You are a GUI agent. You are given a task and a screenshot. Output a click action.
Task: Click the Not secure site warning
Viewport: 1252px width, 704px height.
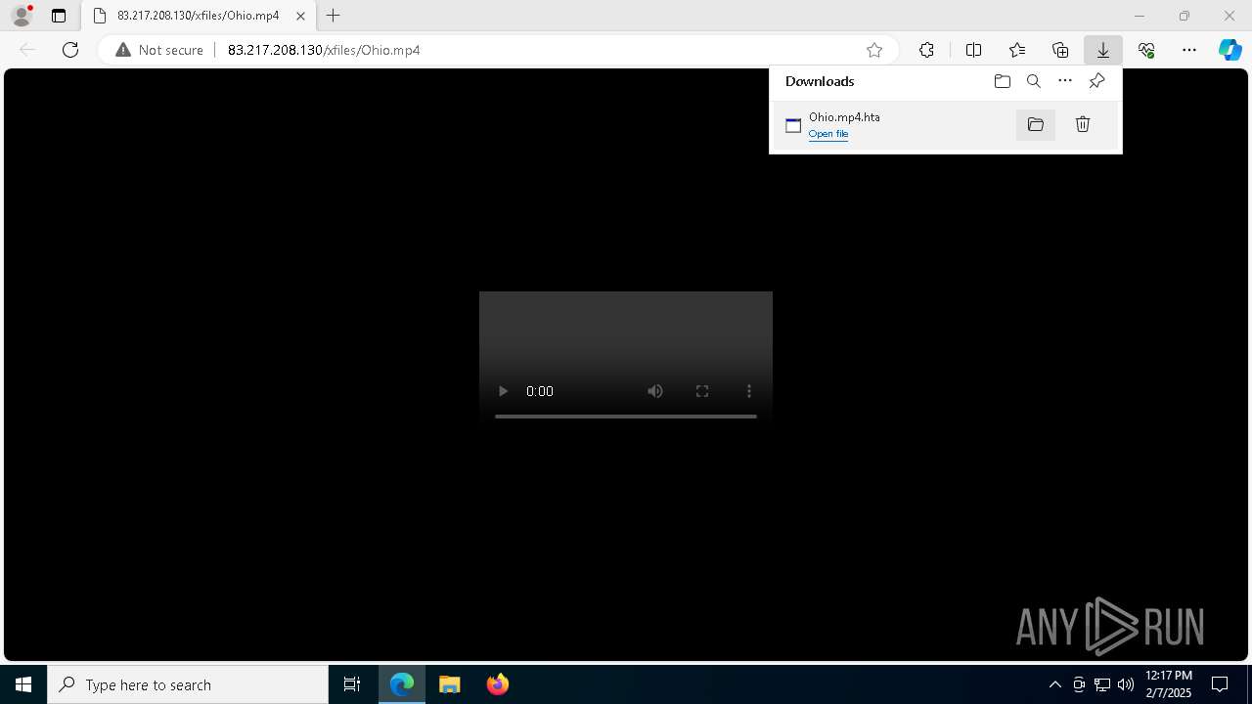[x=159, y=50]
